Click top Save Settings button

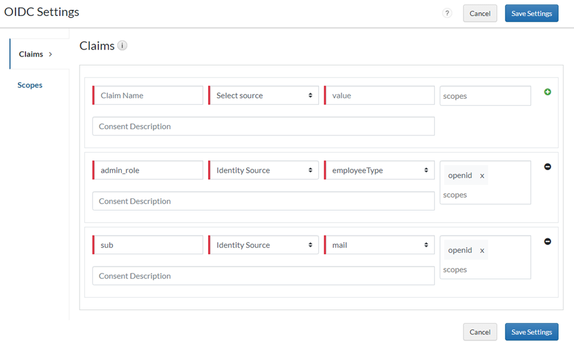pos(531,13)
